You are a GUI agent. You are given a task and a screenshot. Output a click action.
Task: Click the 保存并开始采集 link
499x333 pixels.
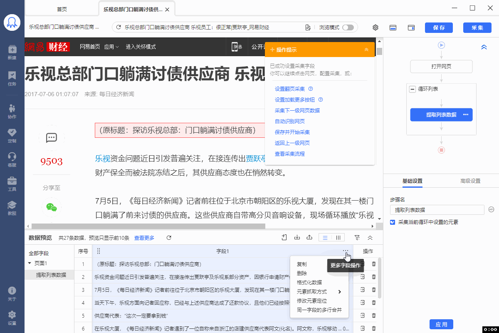292,132
